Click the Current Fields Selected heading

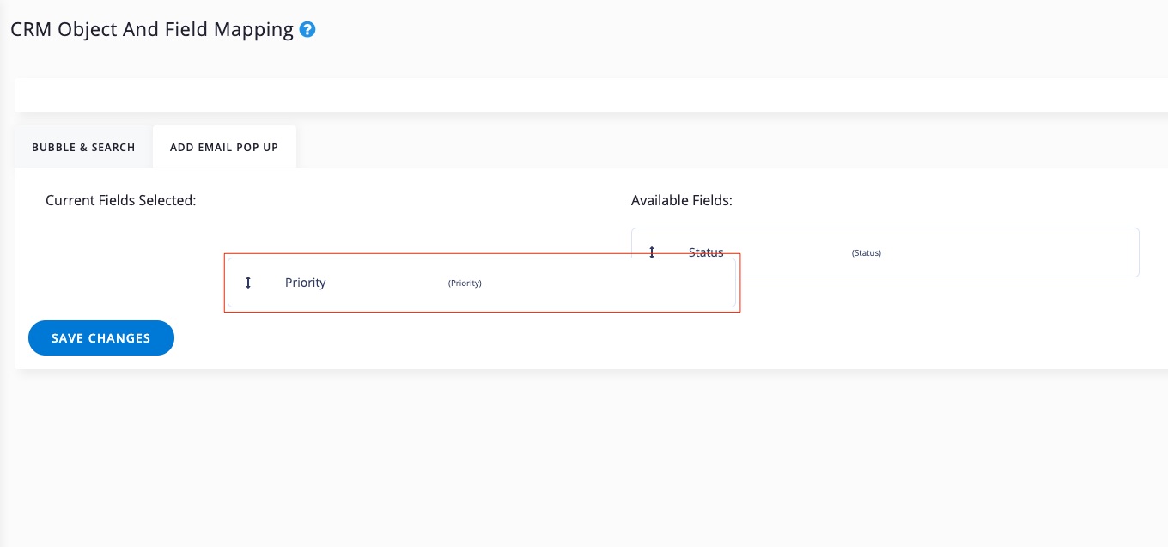click(x=121, y=200)
